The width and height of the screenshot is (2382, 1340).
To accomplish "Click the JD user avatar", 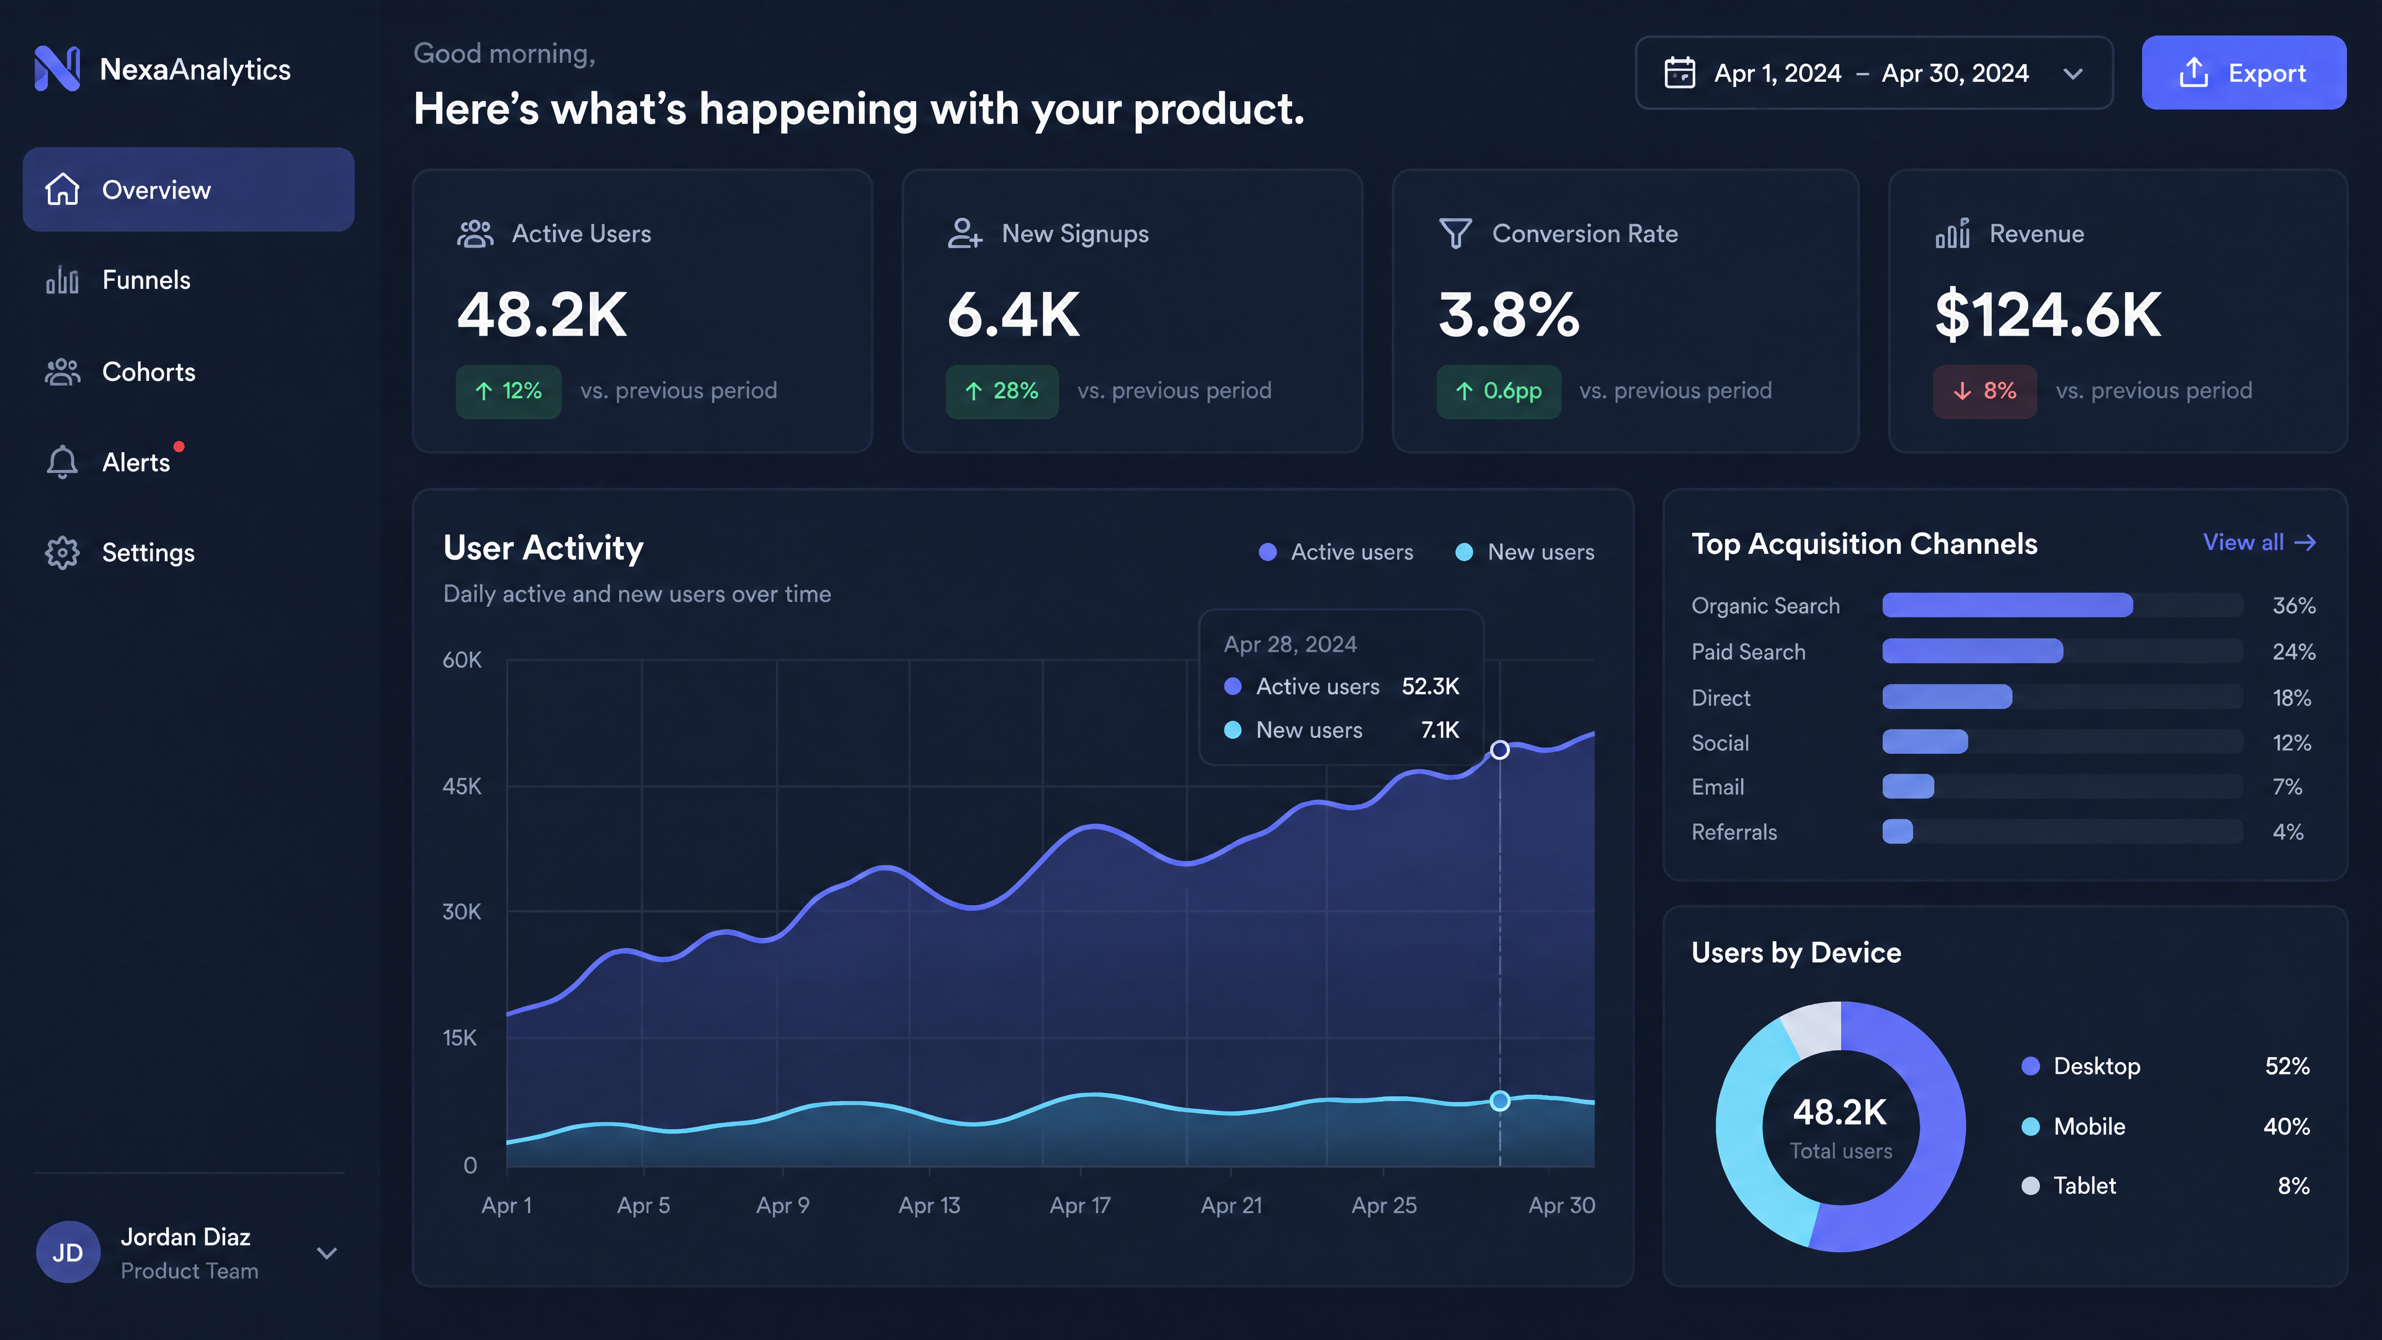I will tap(68, 1252).
